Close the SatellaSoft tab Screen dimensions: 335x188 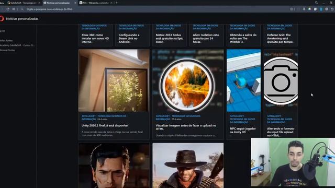[39, 3]
